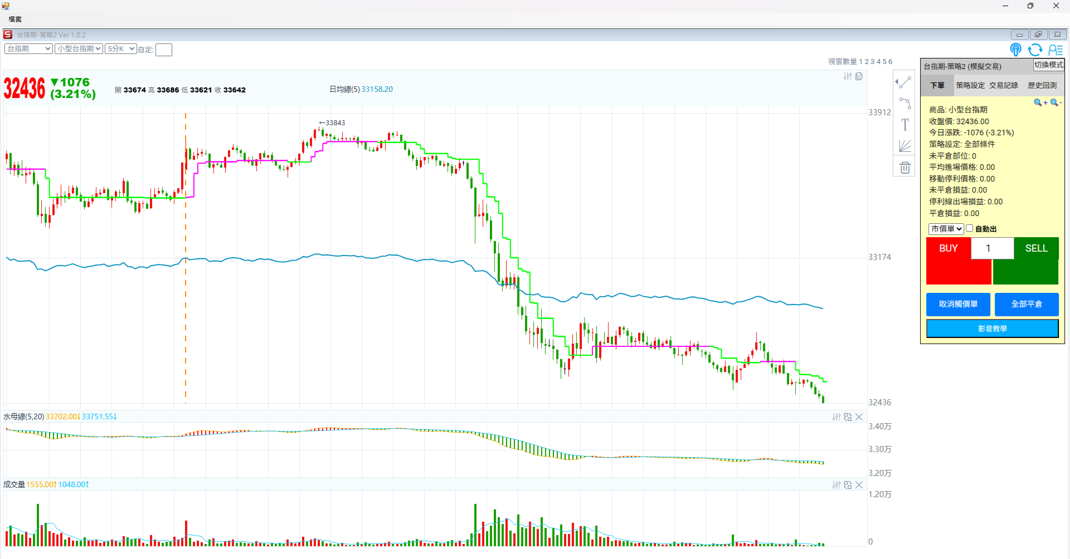Enable the 自動出 checkbox
Screen dimensions: 1070x559
click(x=970, y=228)
